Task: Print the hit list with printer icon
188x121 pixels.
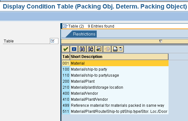Action: pos(115,49)
